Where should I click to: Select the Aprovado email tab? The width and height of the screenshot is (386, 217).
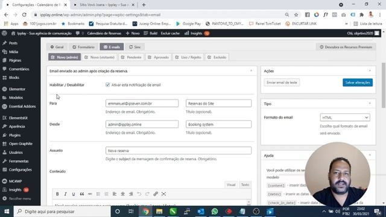[158, 57]
